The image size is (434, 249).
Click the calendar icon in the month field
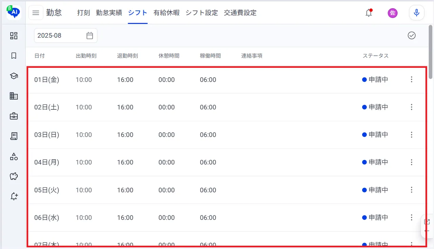[x=90, y=36]
